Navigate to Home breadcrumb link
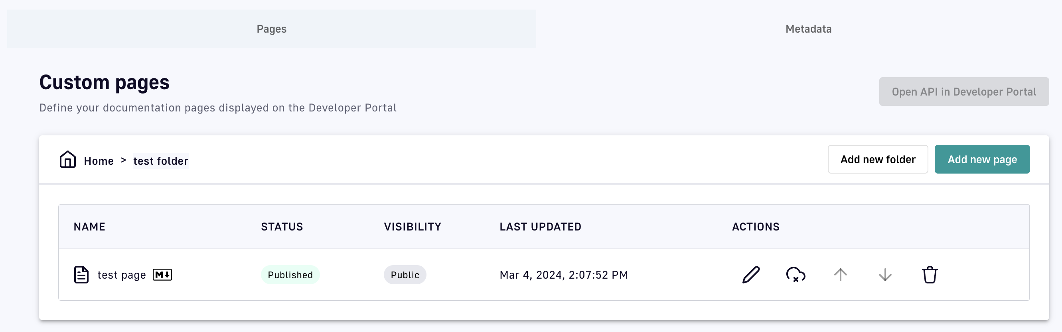This screenshot has height=332, width=1062. coord(99,161)
